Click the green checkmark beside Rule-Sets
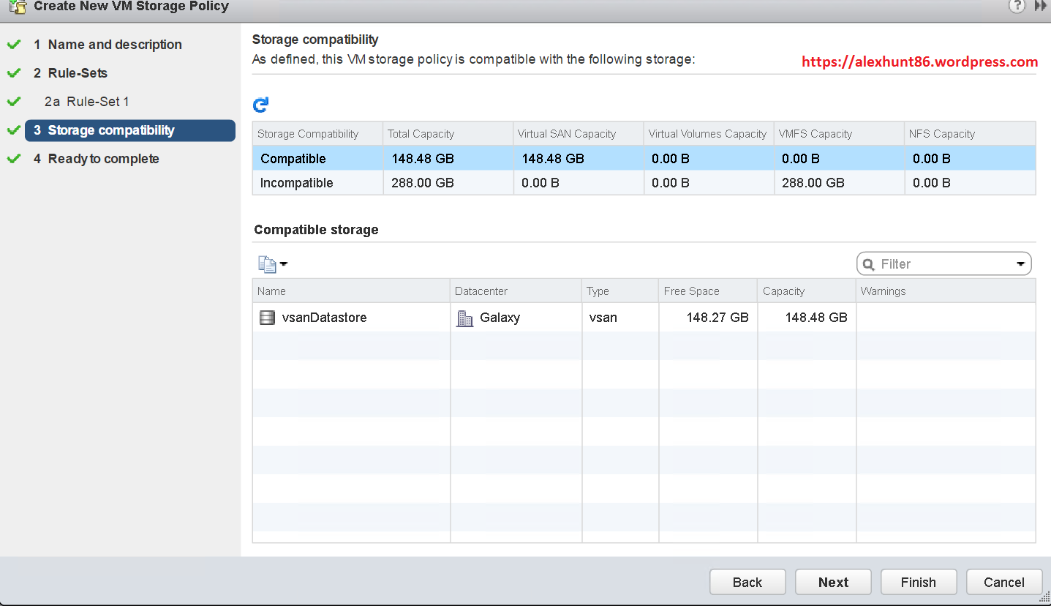This screenshot has height=606, width=1051. (14, 72)
